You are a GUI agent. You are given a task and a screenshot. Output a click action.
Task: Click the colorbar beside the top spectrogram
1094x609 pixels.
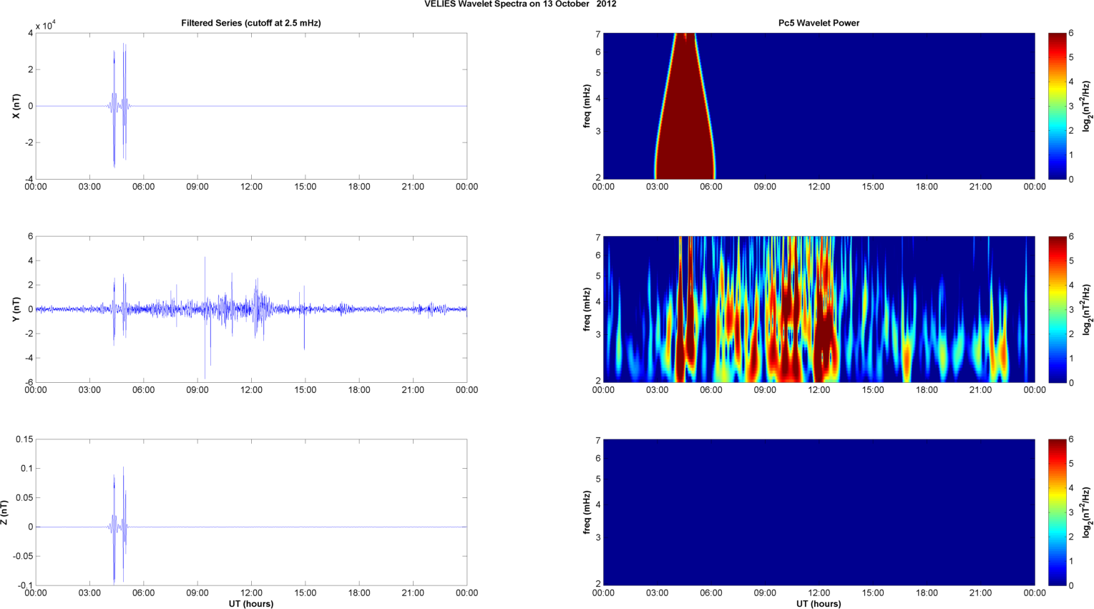(x=1057, y=106)
